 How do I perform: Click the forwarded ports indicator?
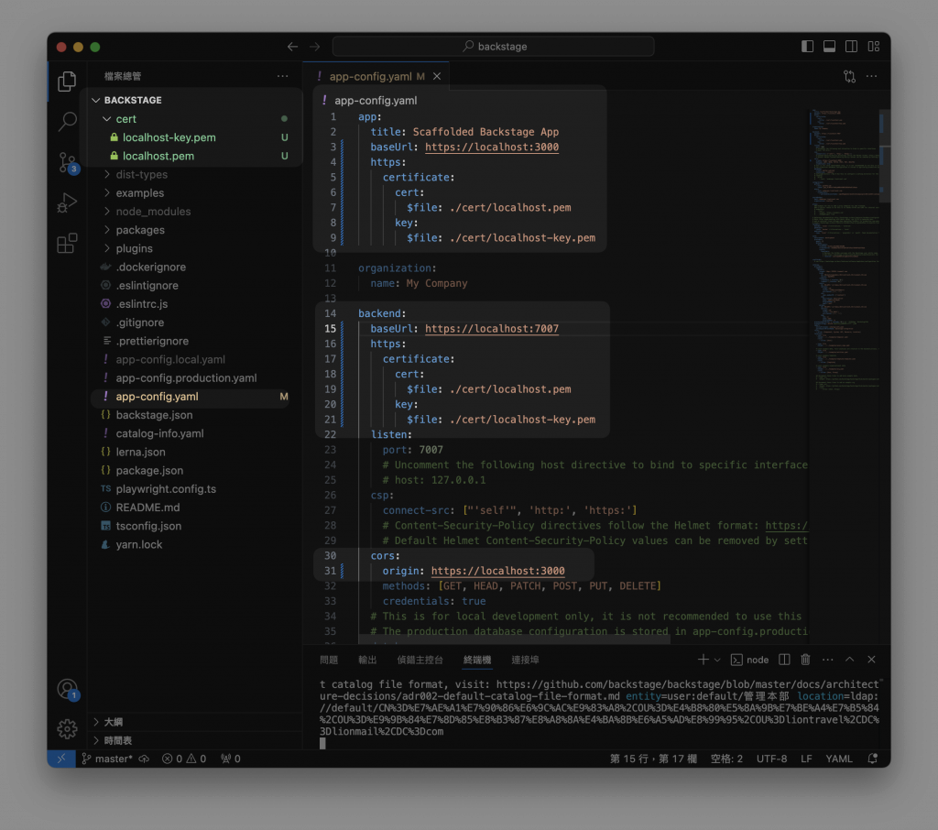(230, 759)
